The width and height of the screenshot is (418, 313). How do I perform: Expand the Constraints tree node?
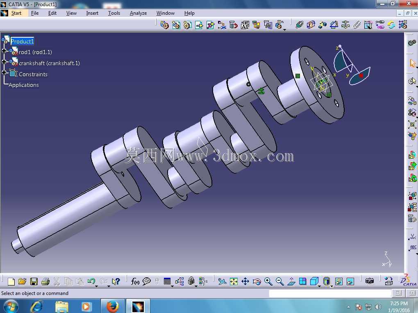click(x=4, y=73)
